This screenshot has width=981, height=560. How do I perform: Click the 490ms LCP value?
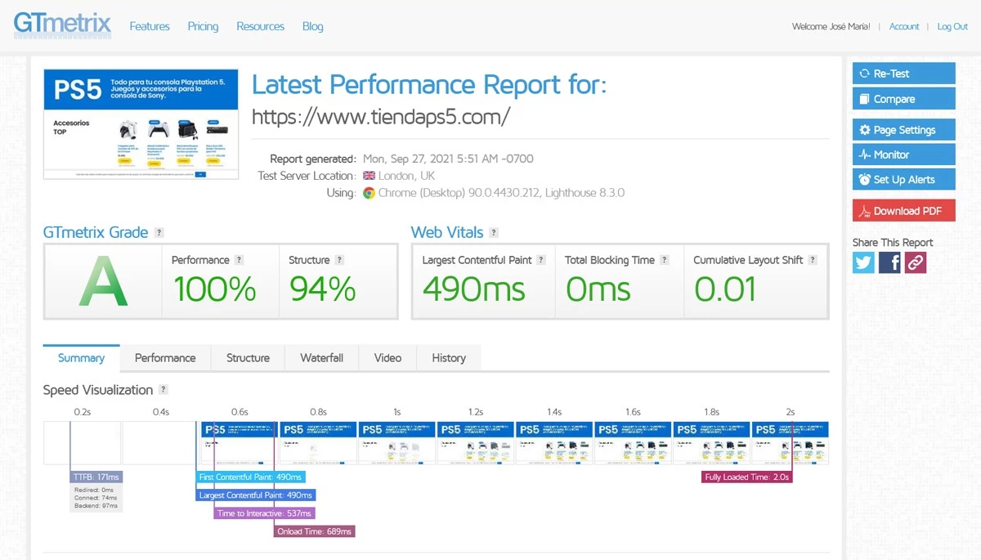click(474, 289)
